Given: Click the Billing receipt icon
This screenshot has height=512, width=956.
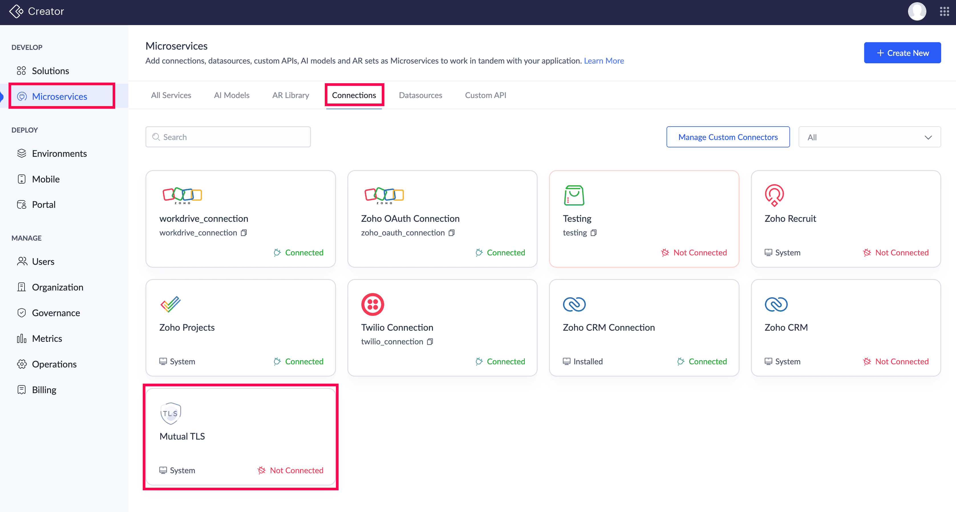Looking at the screenshot, I should pyautogui.click(x=21, y=390).
